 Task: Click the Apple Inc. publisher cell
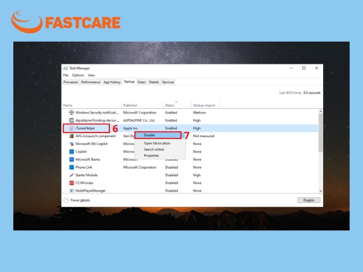coord(131,128)
